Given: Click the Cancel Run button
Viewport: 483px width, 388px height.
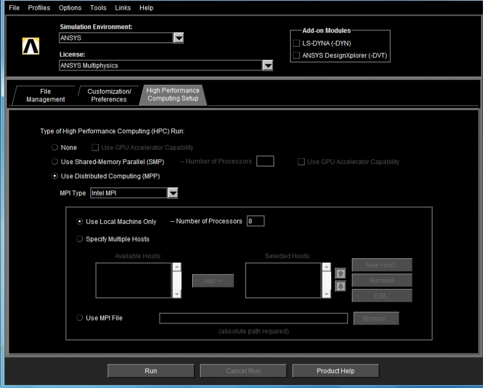Looking at the screenshot, I should [243, 371].
